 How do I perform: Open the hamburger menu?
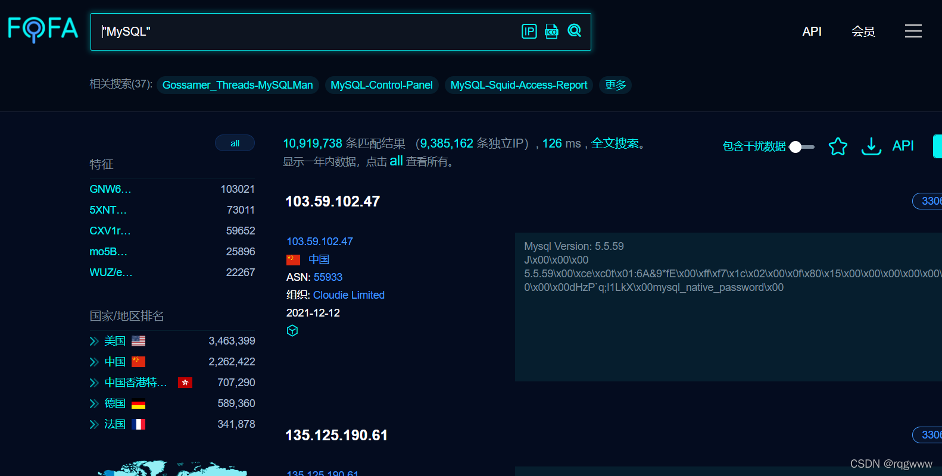[913, 31]
